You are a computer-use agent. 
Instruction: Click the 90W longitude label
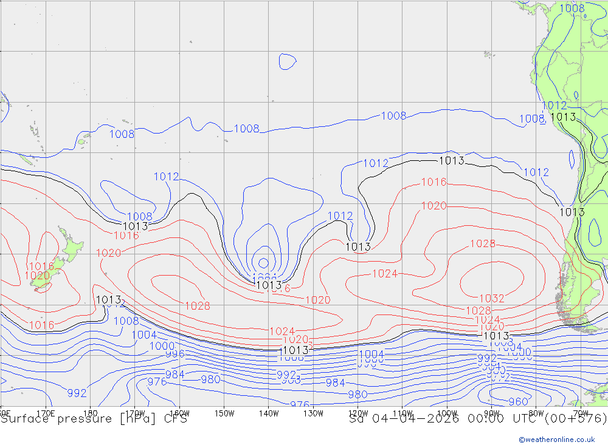click(x=492, y=413)
